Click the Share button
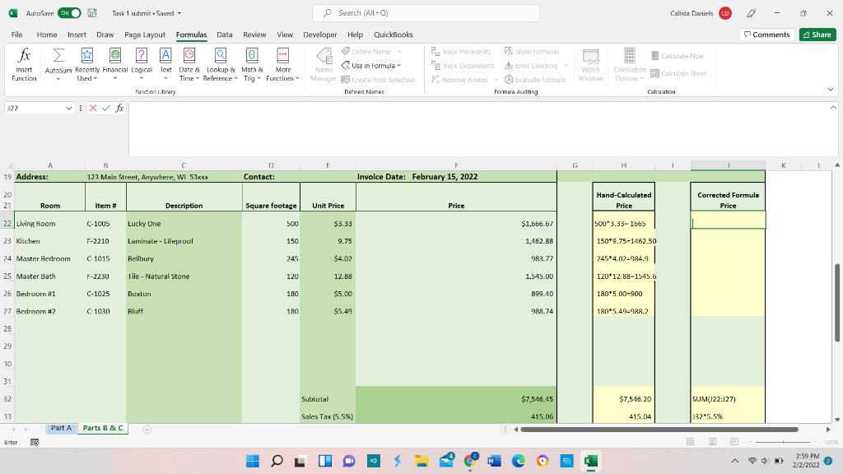Viewport: 843px width, 474px height. point(816,35)
